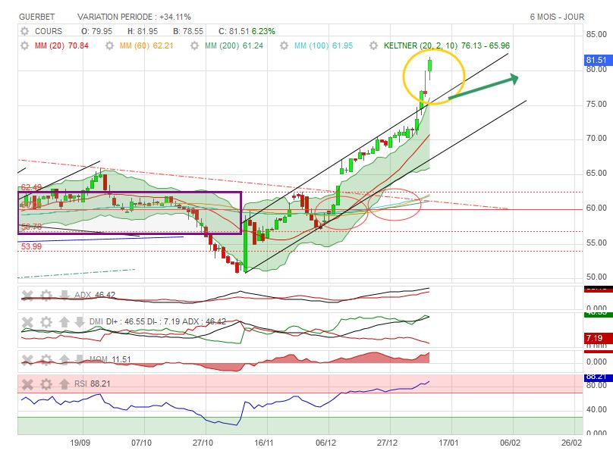The height and width of the screenshot is (454, 613).
Task: Remove the ADX indicator panel
Action: coord(27,296)
